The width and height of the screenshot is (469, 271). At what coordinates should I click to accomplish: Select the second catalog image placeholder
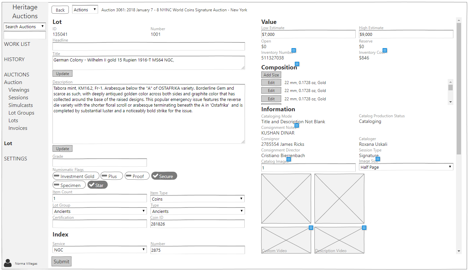(339, 199)
